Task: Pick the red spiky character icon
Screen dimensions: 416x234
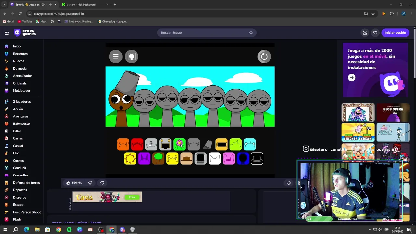Action: [137, 145]
